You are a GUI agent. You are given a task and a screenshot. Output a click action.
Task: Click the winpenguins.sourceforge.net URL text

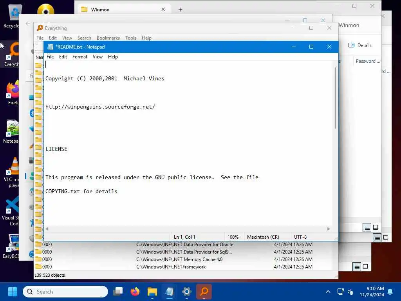(100, 107)
